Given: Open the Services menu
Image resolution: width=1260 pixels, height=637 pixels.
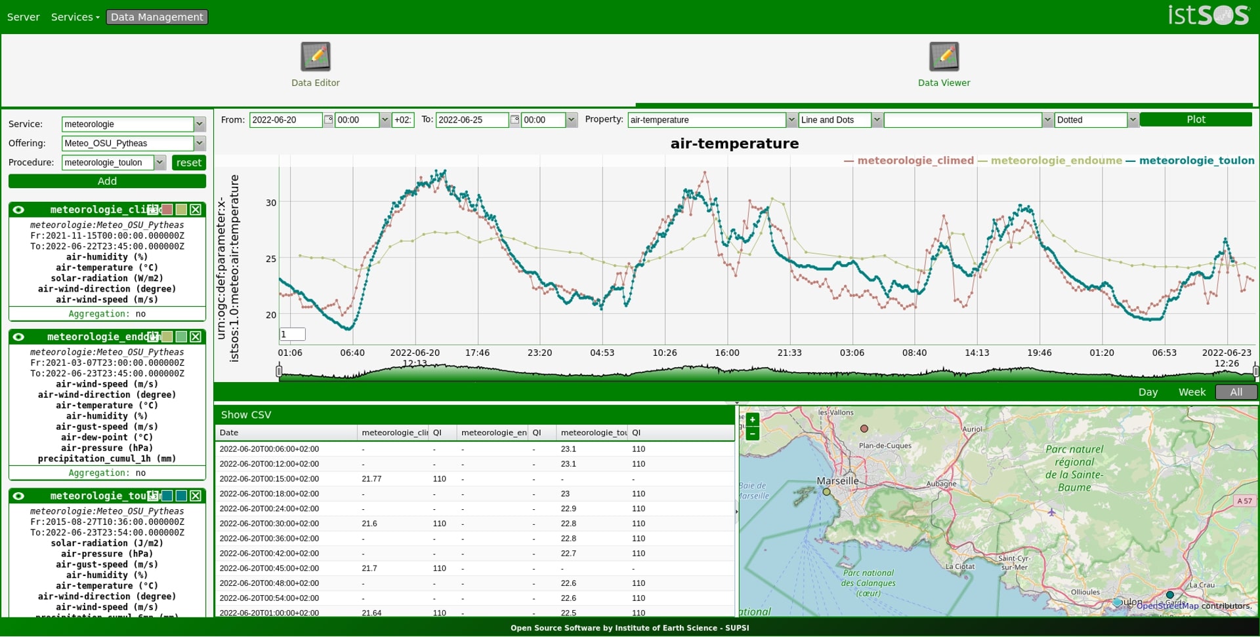Looking at the screenshot, I should pos(75,17).
